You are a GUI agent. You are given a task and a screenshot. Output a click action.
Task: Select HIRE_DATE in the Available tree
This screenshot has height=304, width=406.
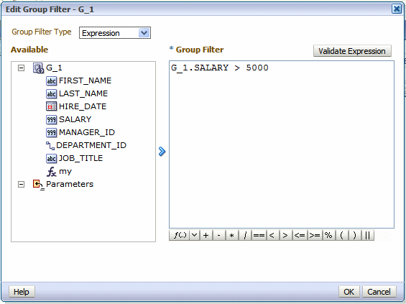coord(83,106)
